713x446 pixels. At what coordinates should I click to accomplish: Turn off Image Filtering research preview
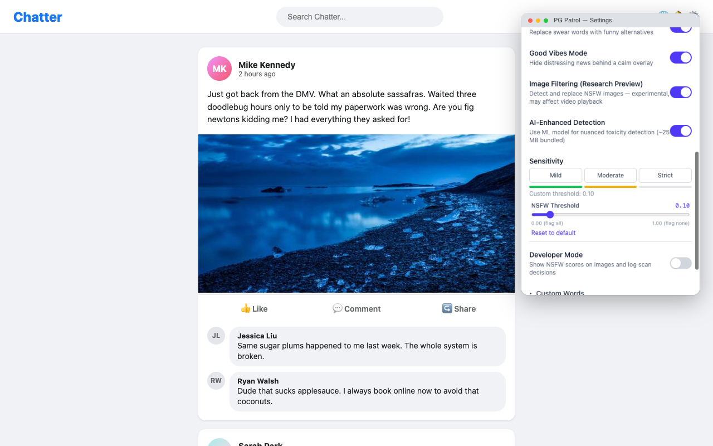click(681, 92)
